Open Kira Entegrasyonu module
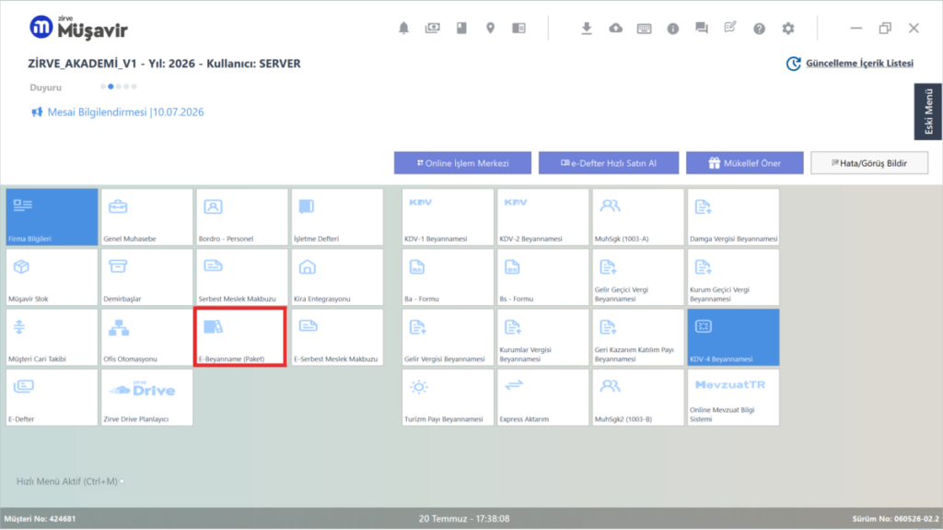943x530 pixels. pos(337,277)
